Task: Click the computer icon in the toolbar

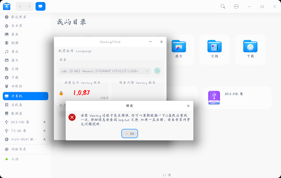Action: 40,6
